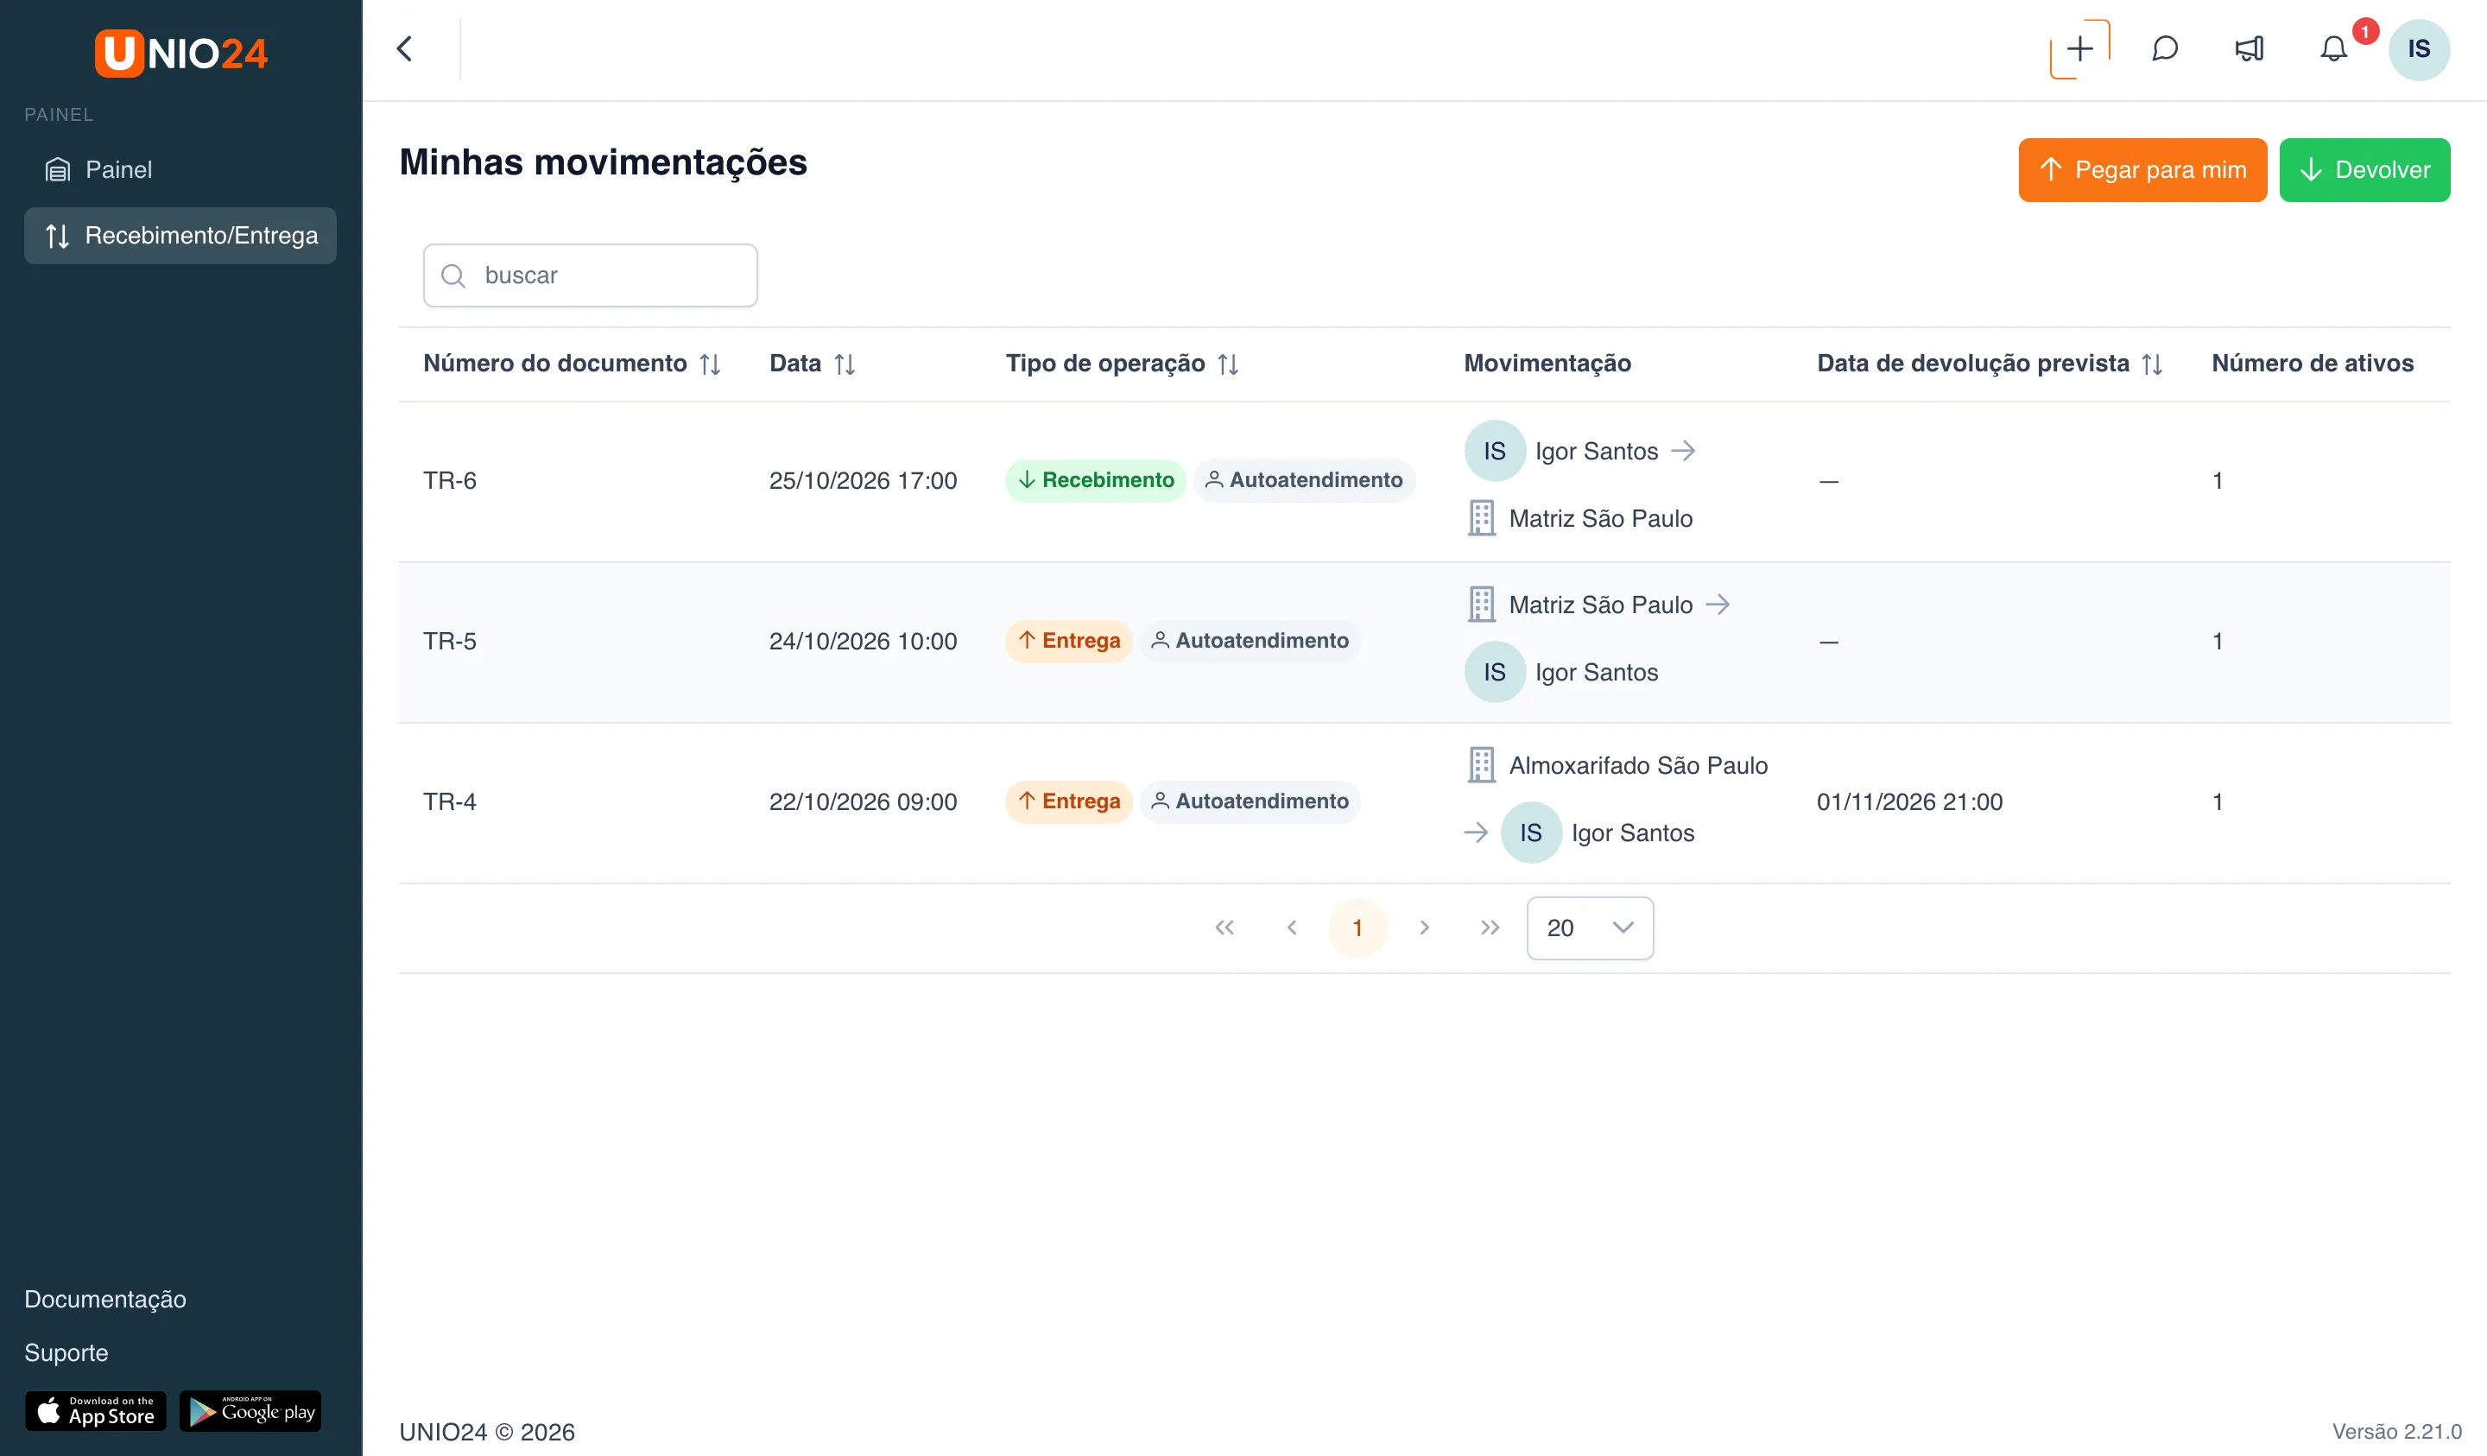Sort by Data de devolução prevista
The height and width of the screenshot is (1456, 2487).
click(2153, 364)
